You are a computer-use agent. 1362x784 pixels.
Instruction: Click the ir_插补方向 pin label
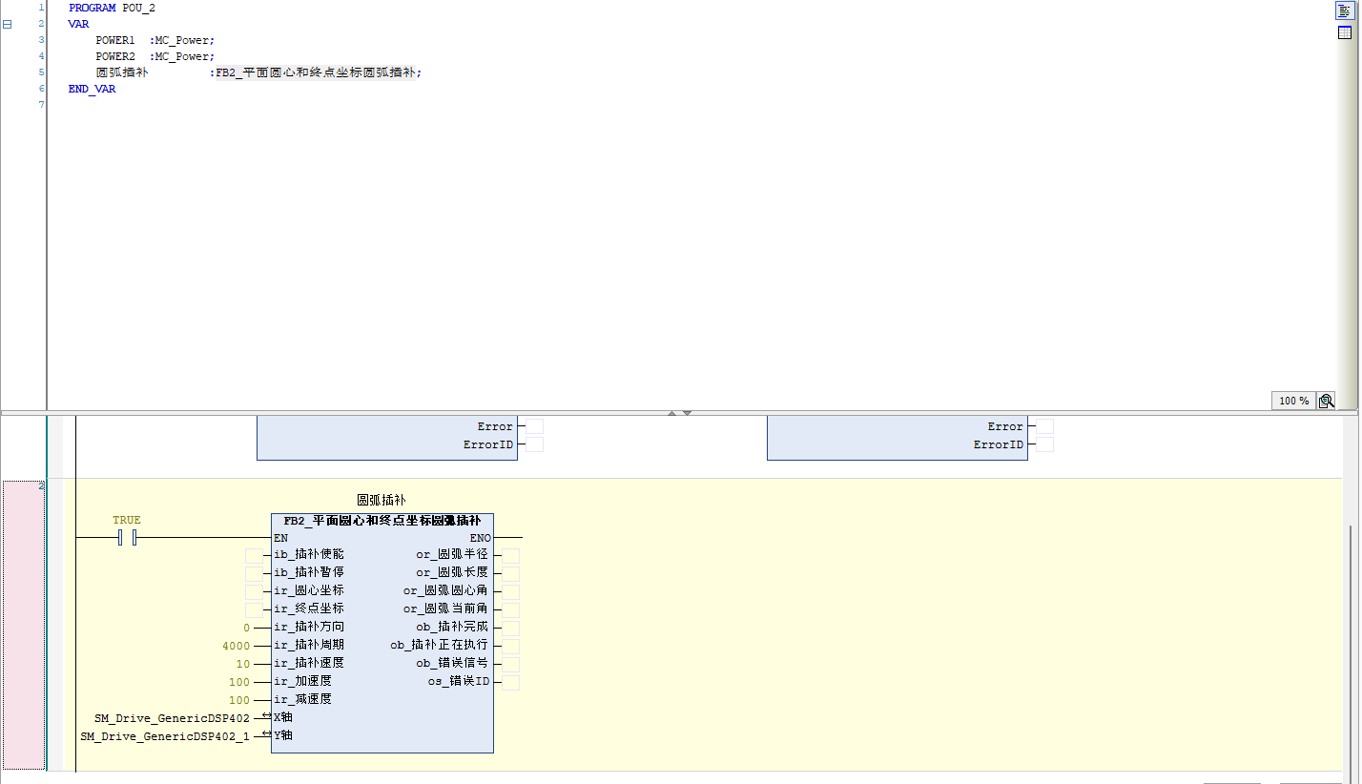309,628
